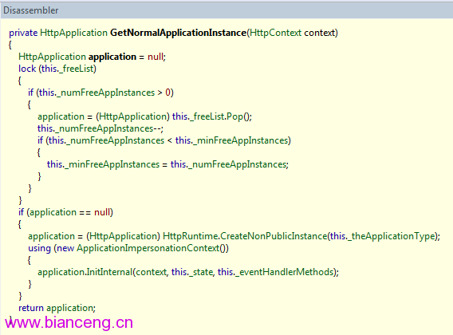Viewport: 453px width, 335px height.
Task: Click the return application statement
Action: pos(57,308)
